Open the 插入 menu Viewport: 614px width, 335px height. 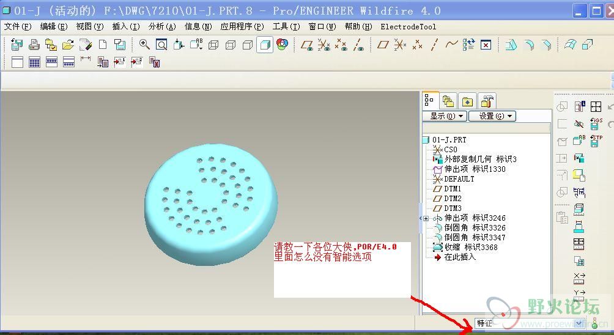click(126, 27)
